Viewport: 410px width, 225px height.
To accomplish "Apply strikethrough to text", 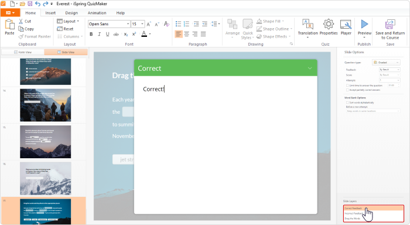I will pos(116,34).
